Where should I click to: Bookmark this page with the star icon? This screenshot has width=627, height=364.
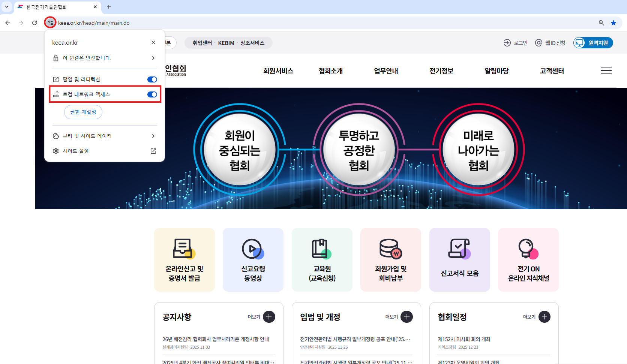pyautogui.click(x=613, y=23)
